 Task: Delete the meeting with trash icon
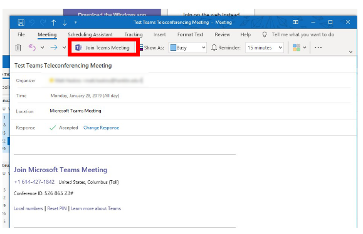(18, 48)
